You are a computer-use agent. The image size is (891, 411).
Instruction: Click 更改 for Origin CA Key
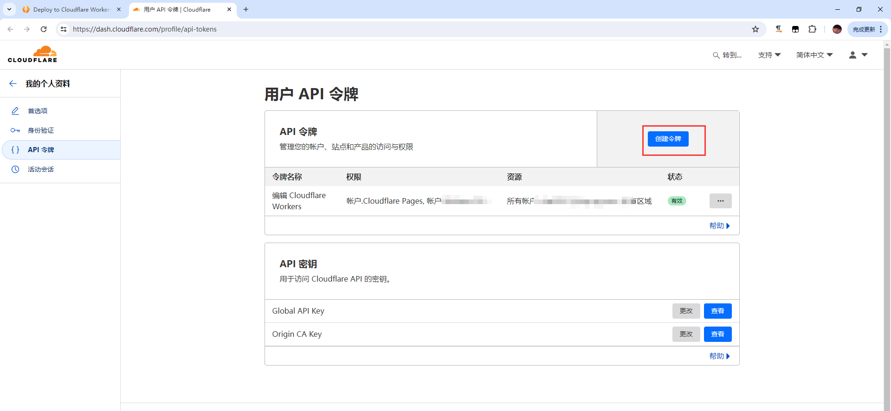(x=686, y=334)
